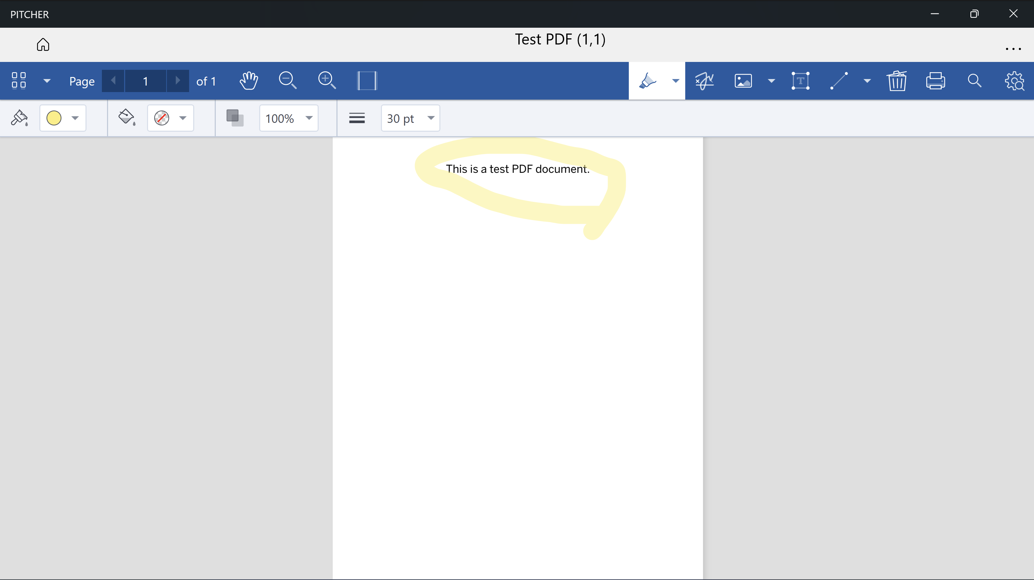Viewport: 1034px width, 580px height.
Task: Open the 100% opacity dropdown
Action: click(289, 118)
